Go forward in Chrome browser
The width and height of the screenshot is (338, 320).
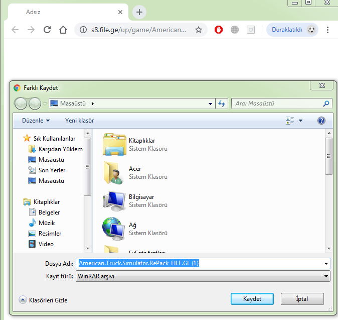click(31, 30)
